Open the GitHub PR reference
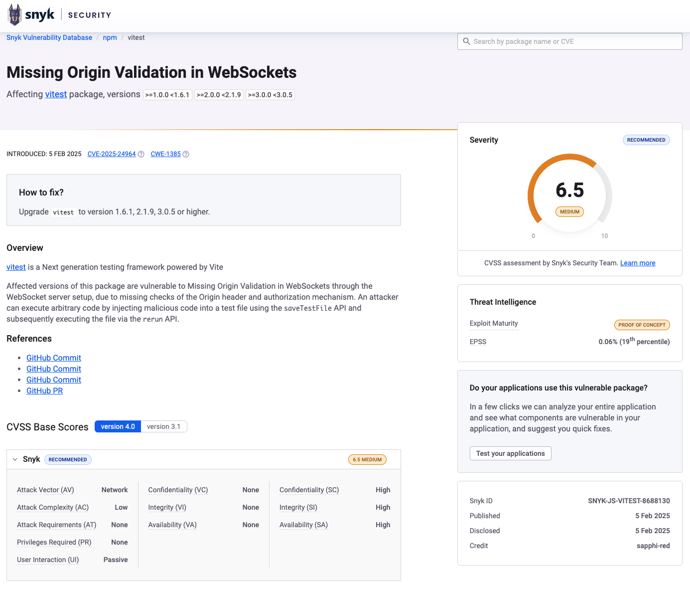 click(x=44, y=391)
